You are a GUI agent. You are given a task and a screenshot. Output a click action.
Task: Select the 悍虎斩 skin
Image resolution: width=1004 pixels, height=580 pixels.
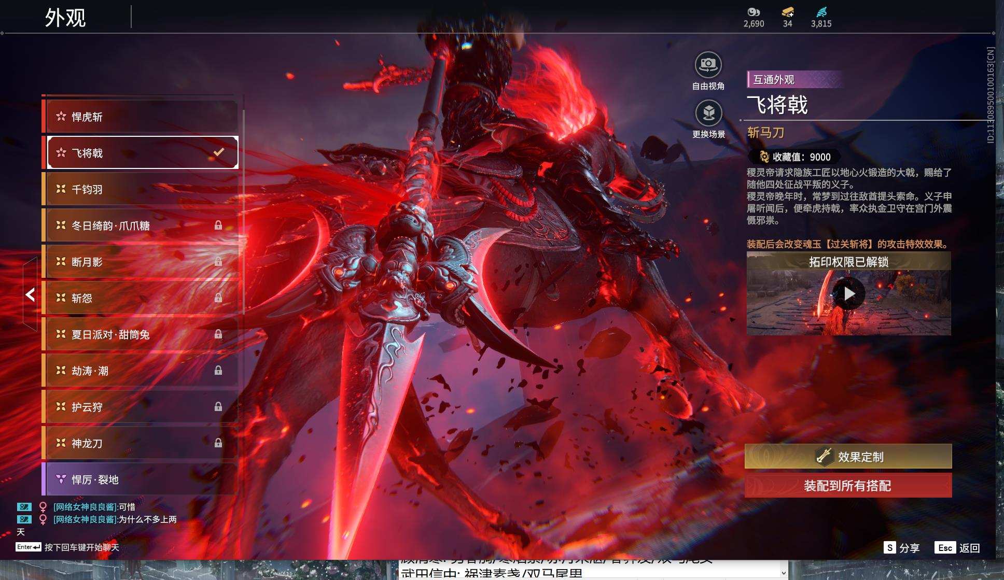[140, 117]
